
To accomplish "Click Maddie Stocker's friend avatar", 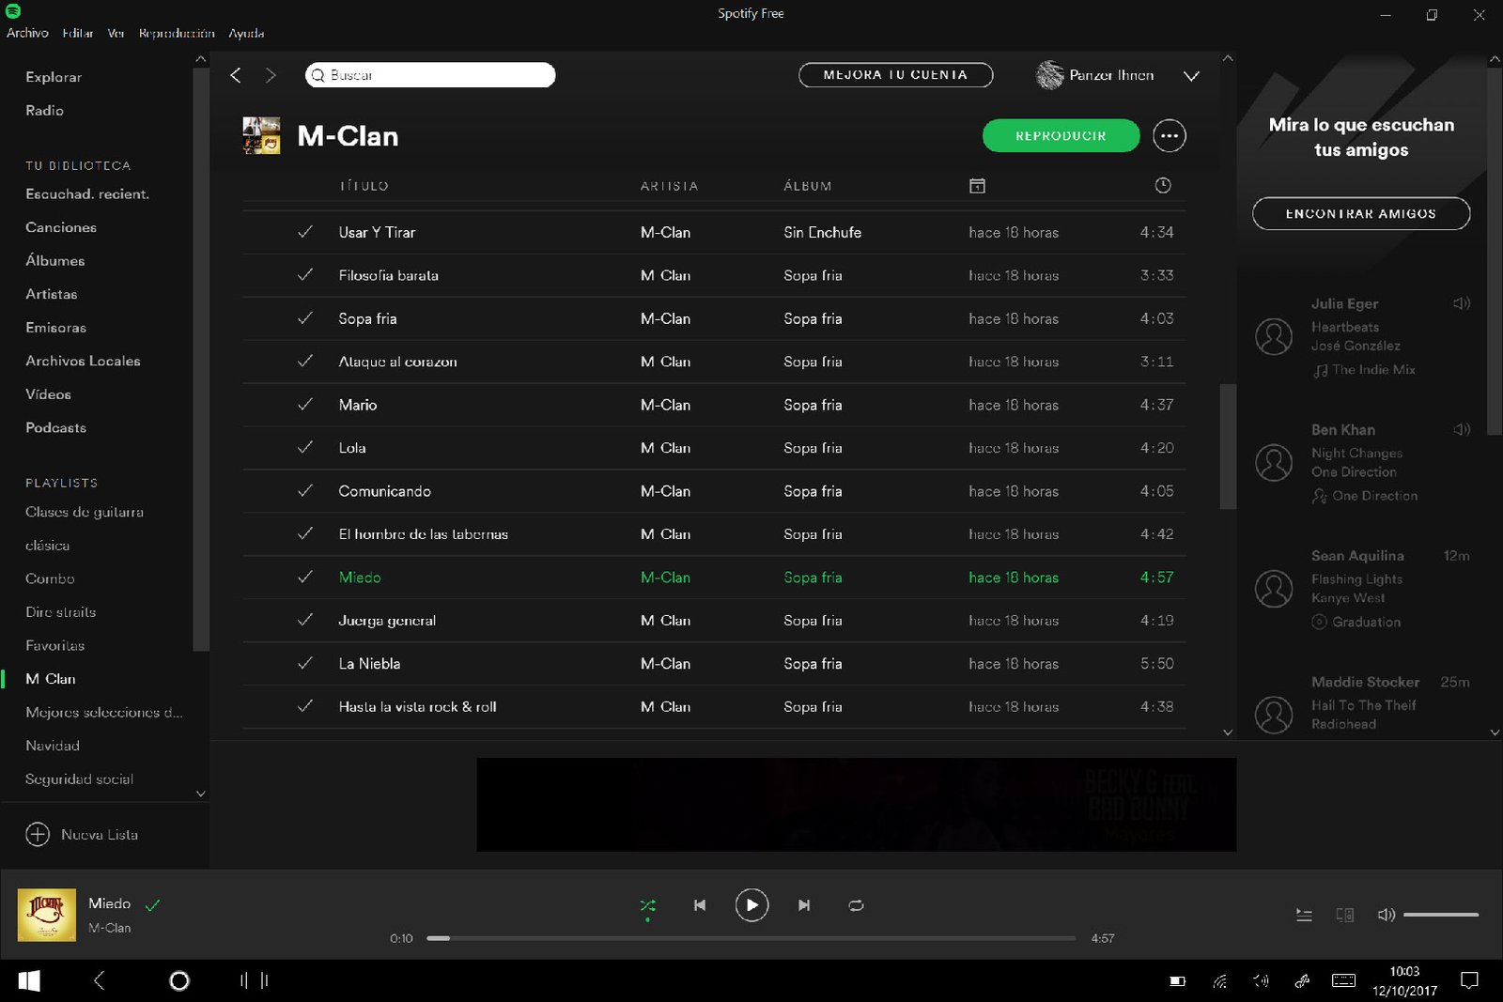I will click(x=1274, y=715).
